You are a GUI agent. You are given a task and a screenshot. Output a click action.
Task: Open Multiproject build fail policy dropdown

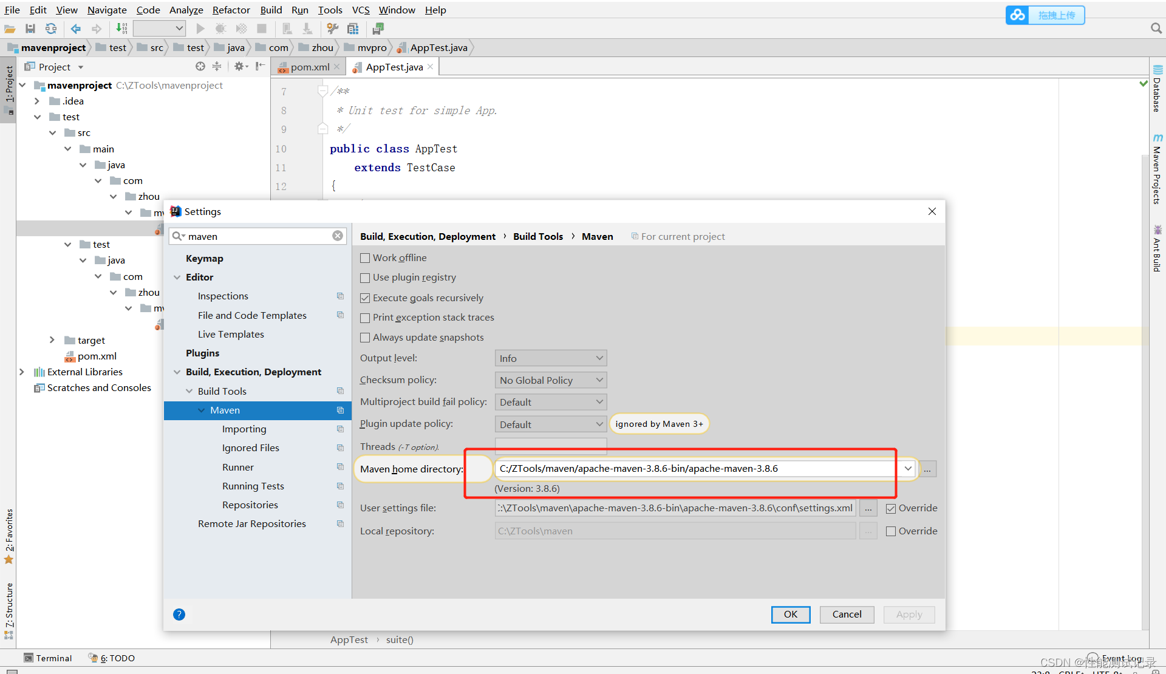[551, 402]
